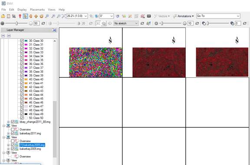Uncheck the Class 40 checkbox
The height and width of the screenshot is (165, 250).
[22, 79]
